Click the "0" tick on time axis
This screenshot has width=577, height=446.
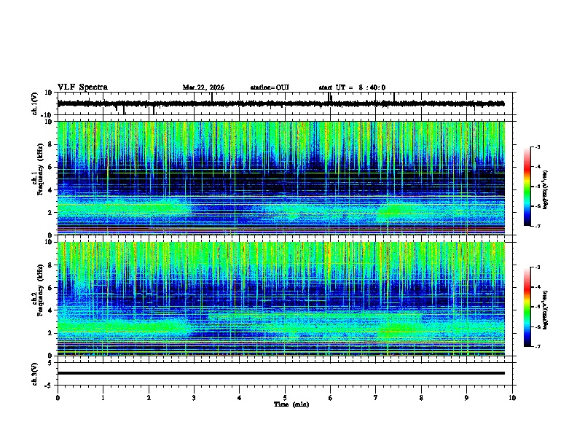pos(58,398)
